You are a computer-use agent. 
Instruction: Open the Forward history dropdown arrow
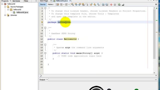(x=69, y=4)
